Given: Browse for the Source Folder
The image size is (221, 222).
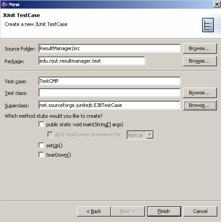Looking at the screenshot, I should tap(200, 48).
